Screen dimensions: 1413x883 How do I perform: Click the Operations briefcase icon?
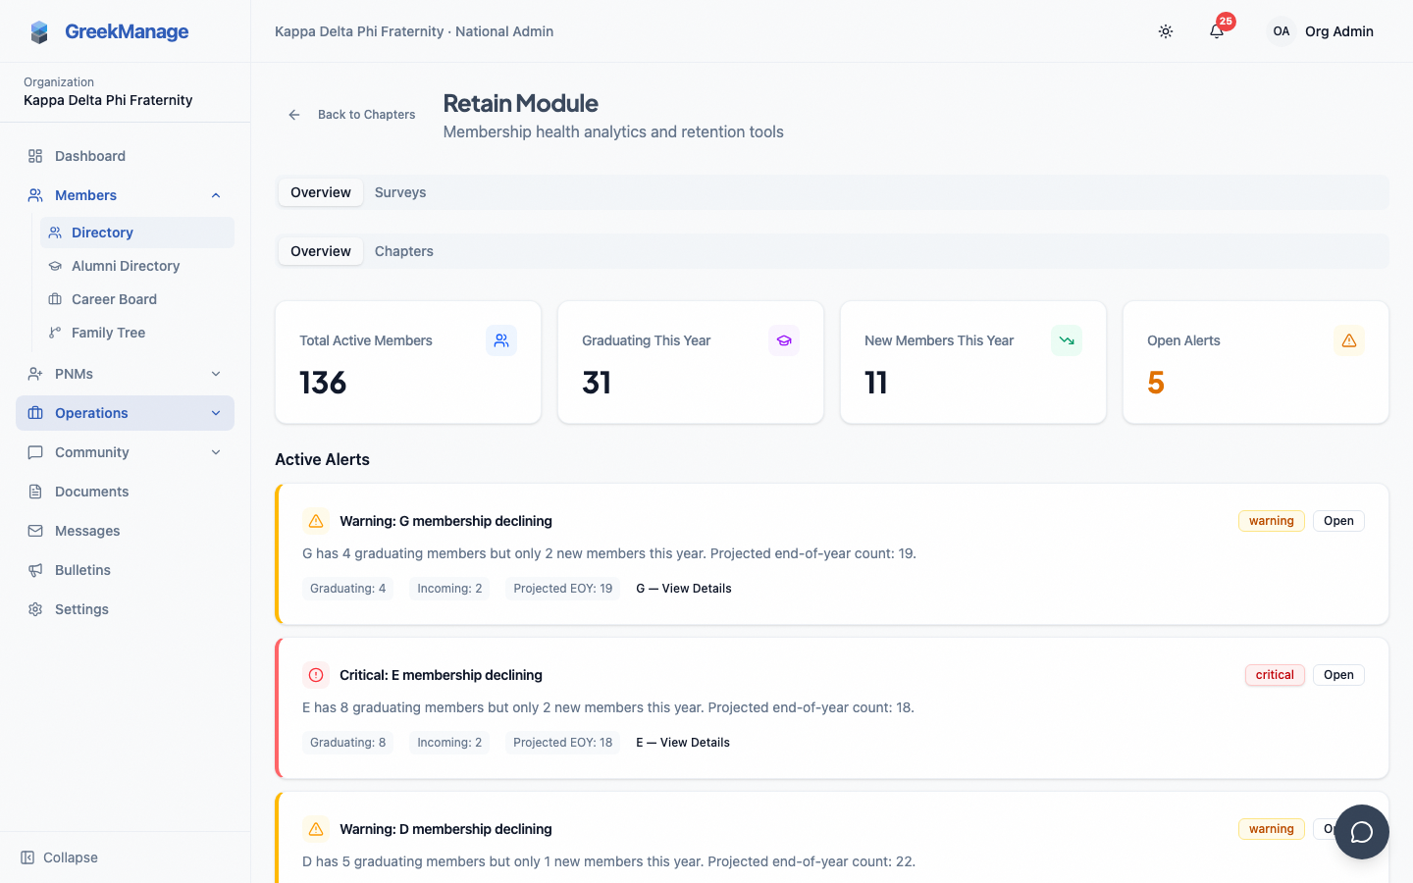coord(35,413)
